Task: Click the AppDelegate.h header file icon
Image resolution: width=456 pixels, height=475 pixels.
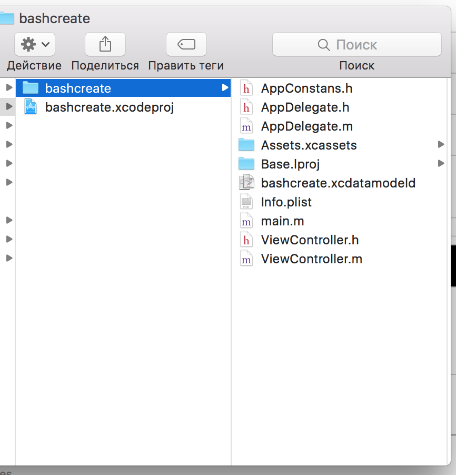Action: 246,107
